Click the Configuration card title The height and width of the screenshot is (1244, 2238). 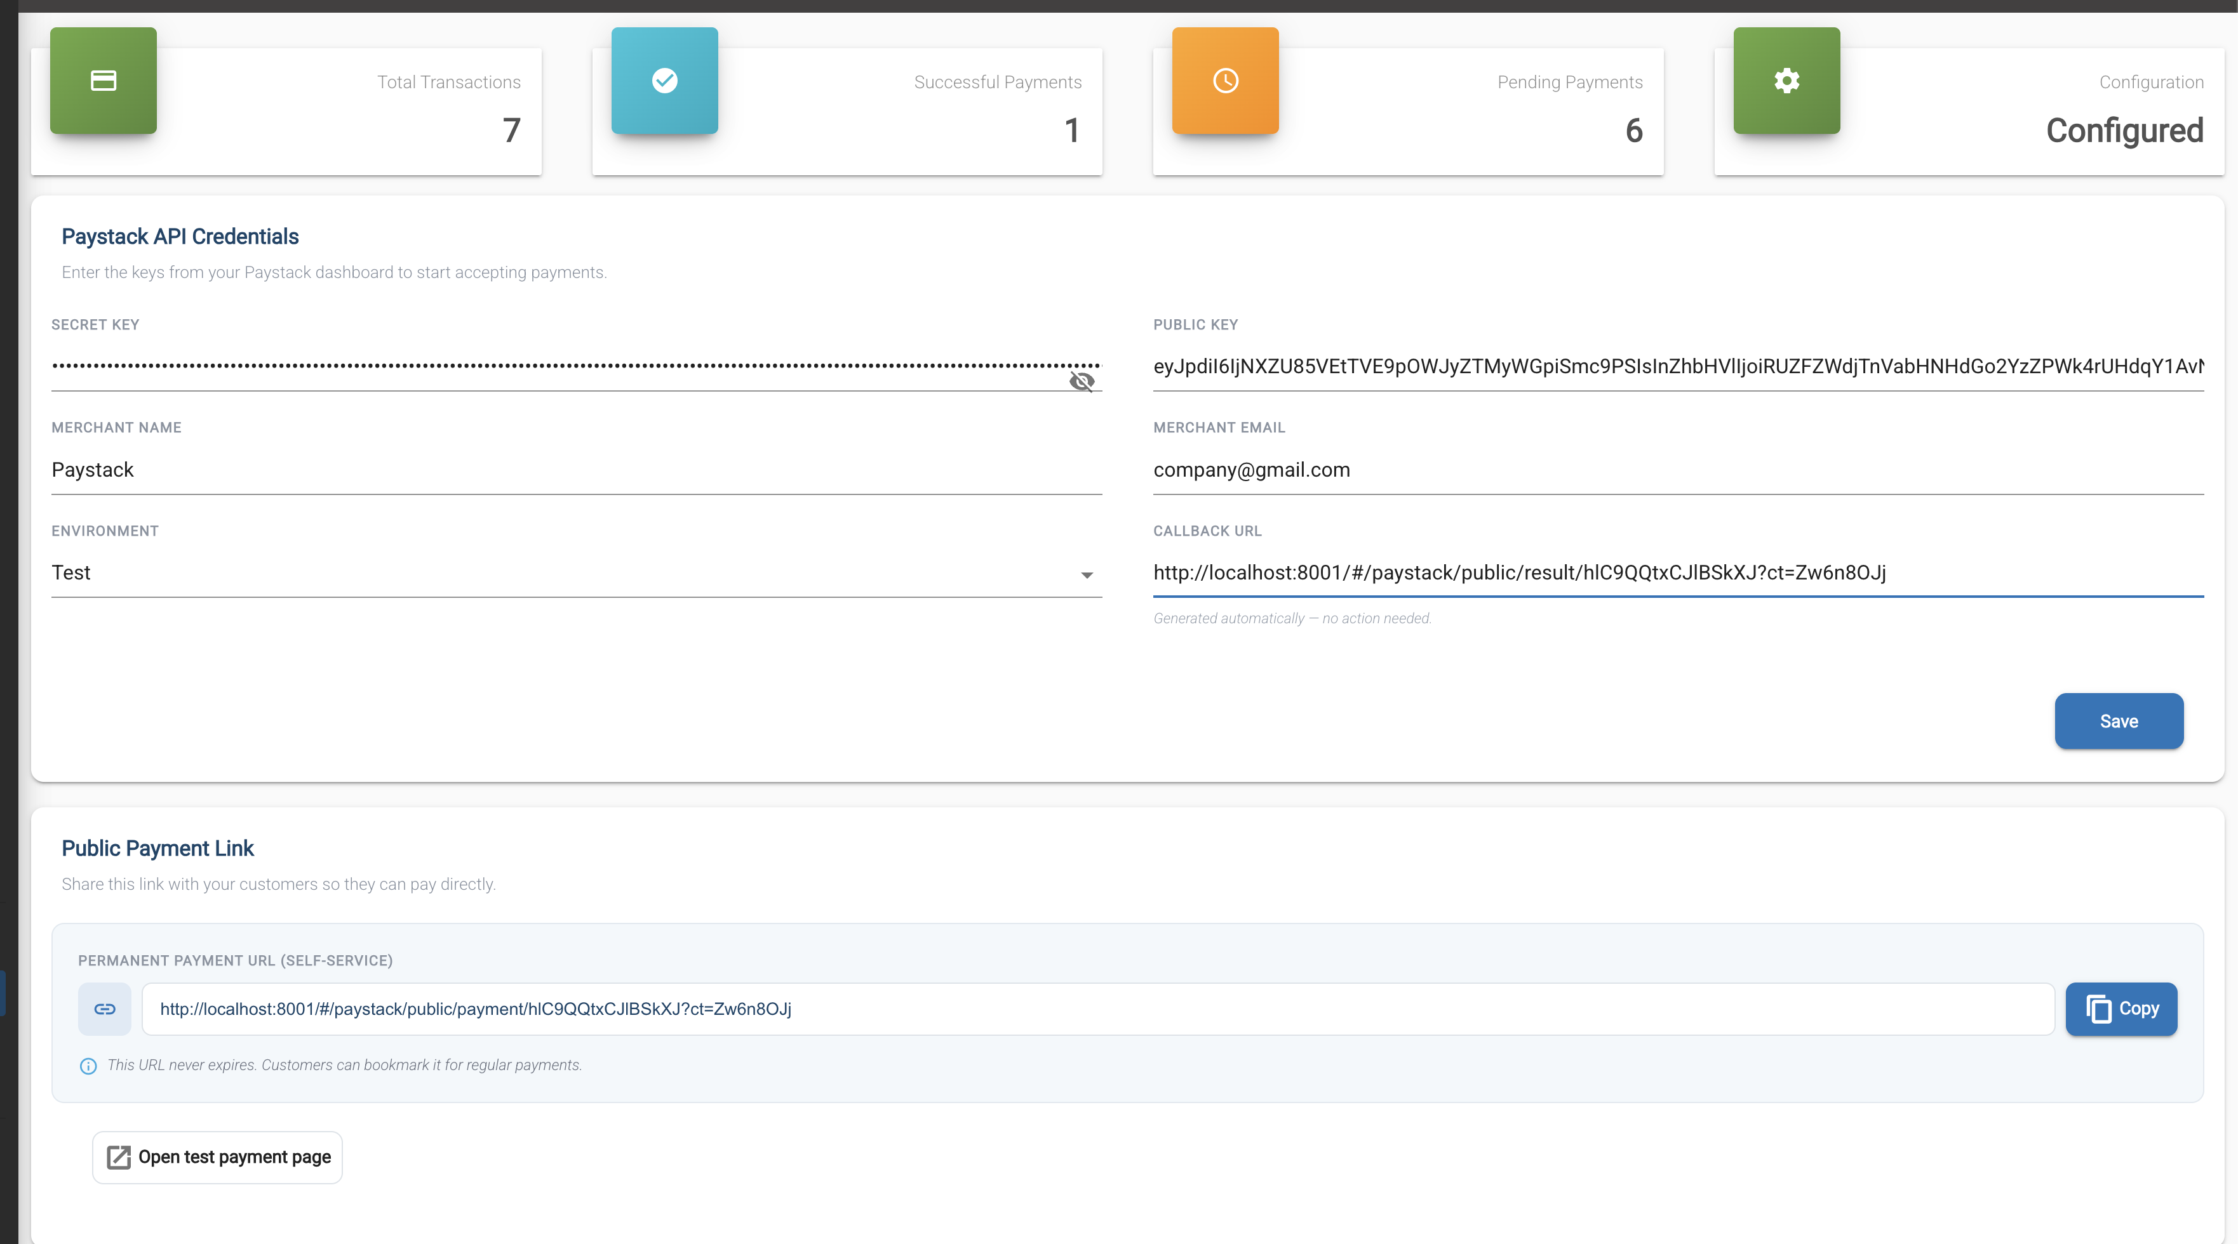tap(2151, 82)
